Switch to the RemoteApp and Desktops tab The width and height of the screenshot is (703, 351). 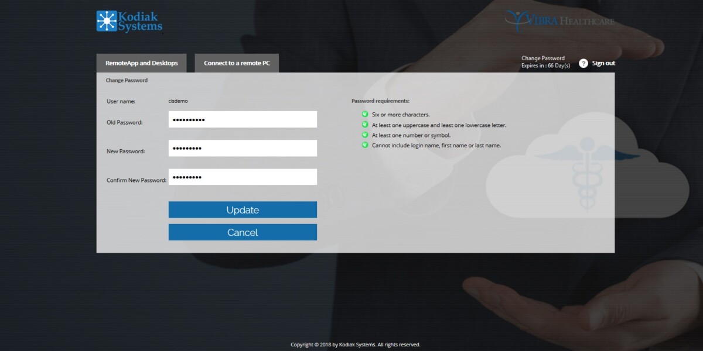pos(141,63)
